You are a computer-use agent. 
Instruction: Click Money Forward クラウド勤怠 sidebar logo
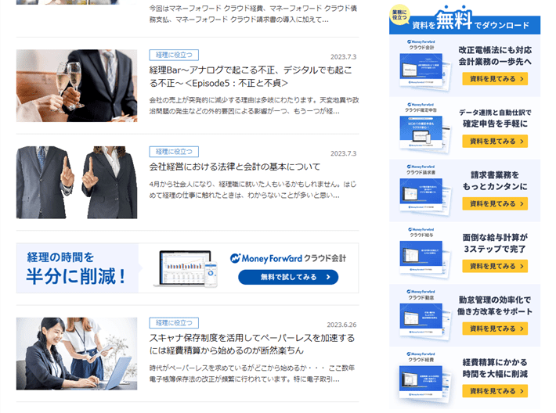(421, 295)
